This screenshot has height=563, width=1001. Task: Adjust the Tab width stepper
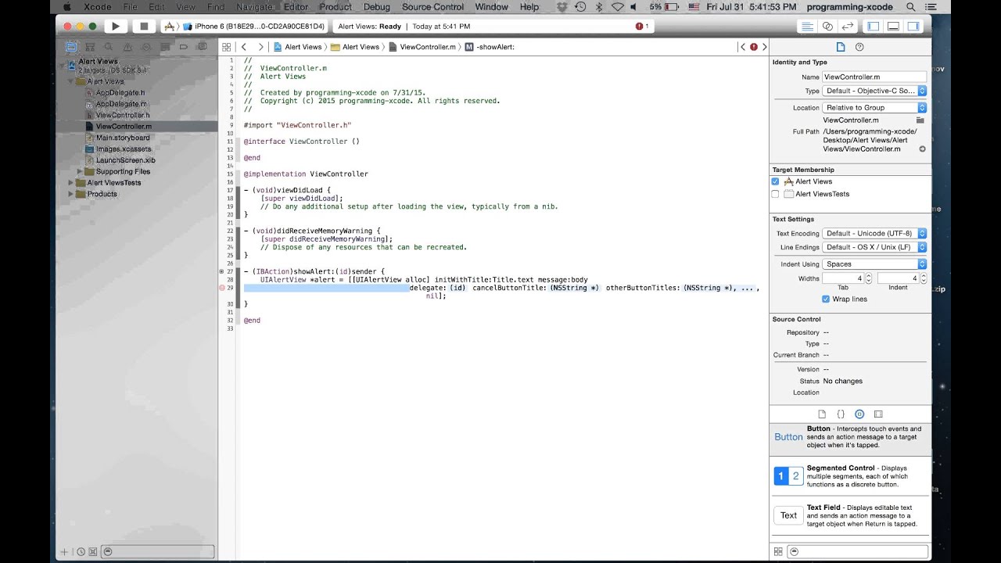coord(869,278)
